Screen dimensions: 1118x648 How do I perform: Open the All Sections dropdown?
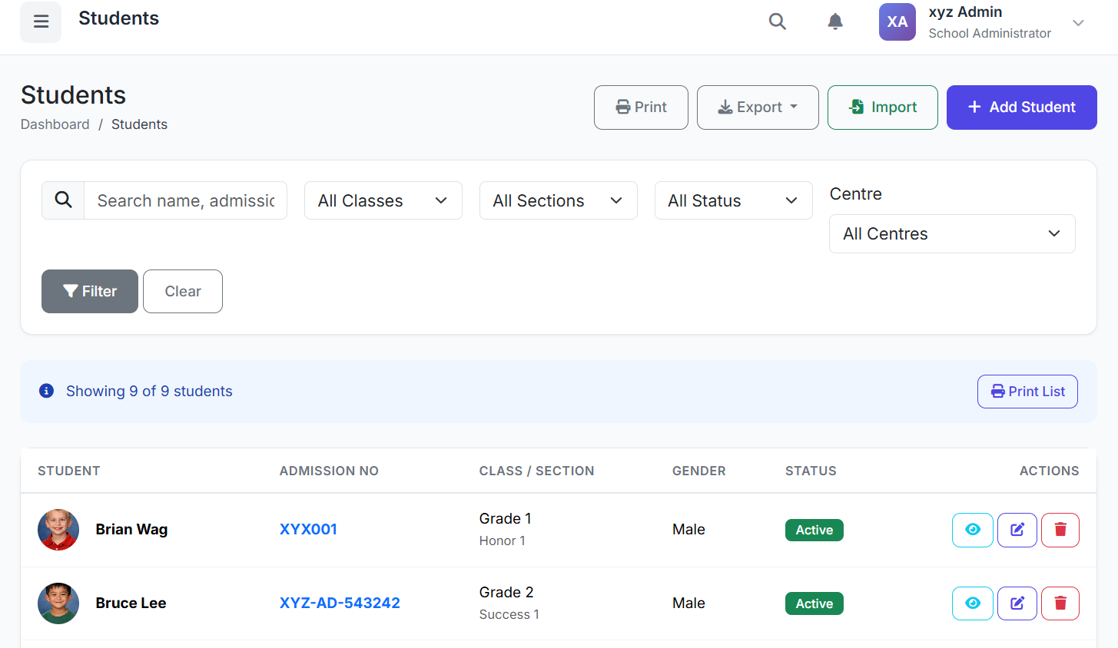pos(558,200)
